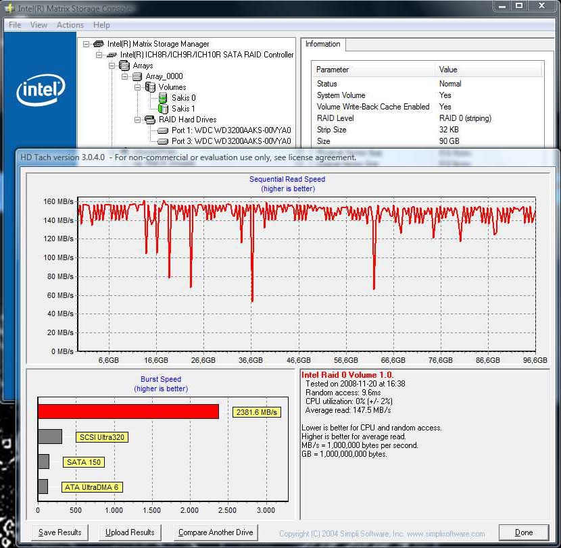Click the Port 3 hard drive icon
561x548 pixels.
(163, 141)
